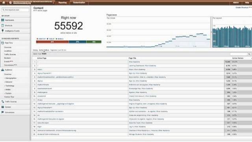Expand the Traffic Sources section label
Screen dimensions: 252x142
tap(11, 102)
